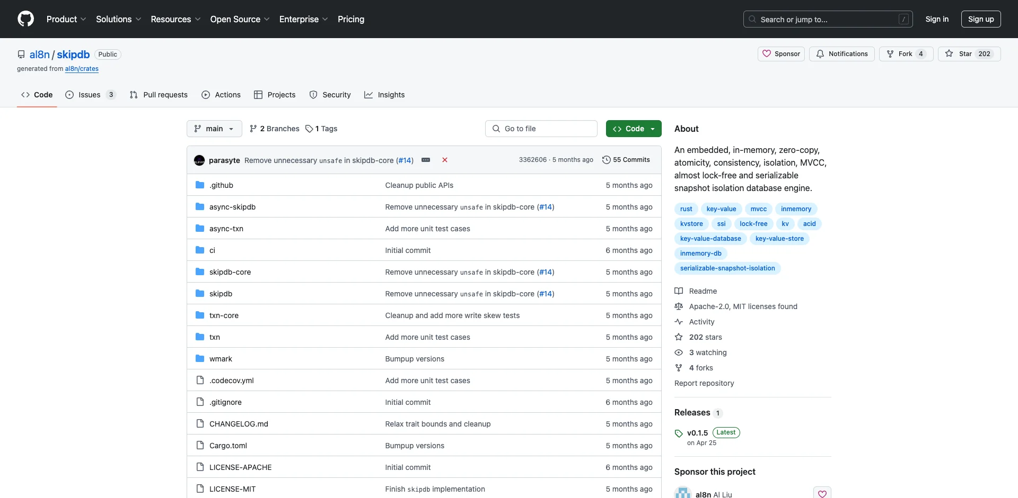Click the wmark folder icon
The height and width of the screenshot is (498, 1018).
click(x=200, y=359)
